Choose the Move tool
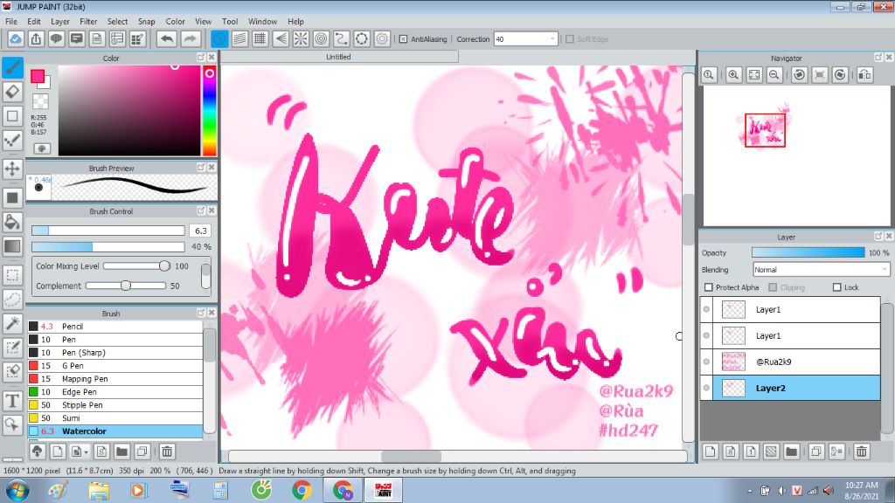Screen dimensions: 895x503 point(12,169)
